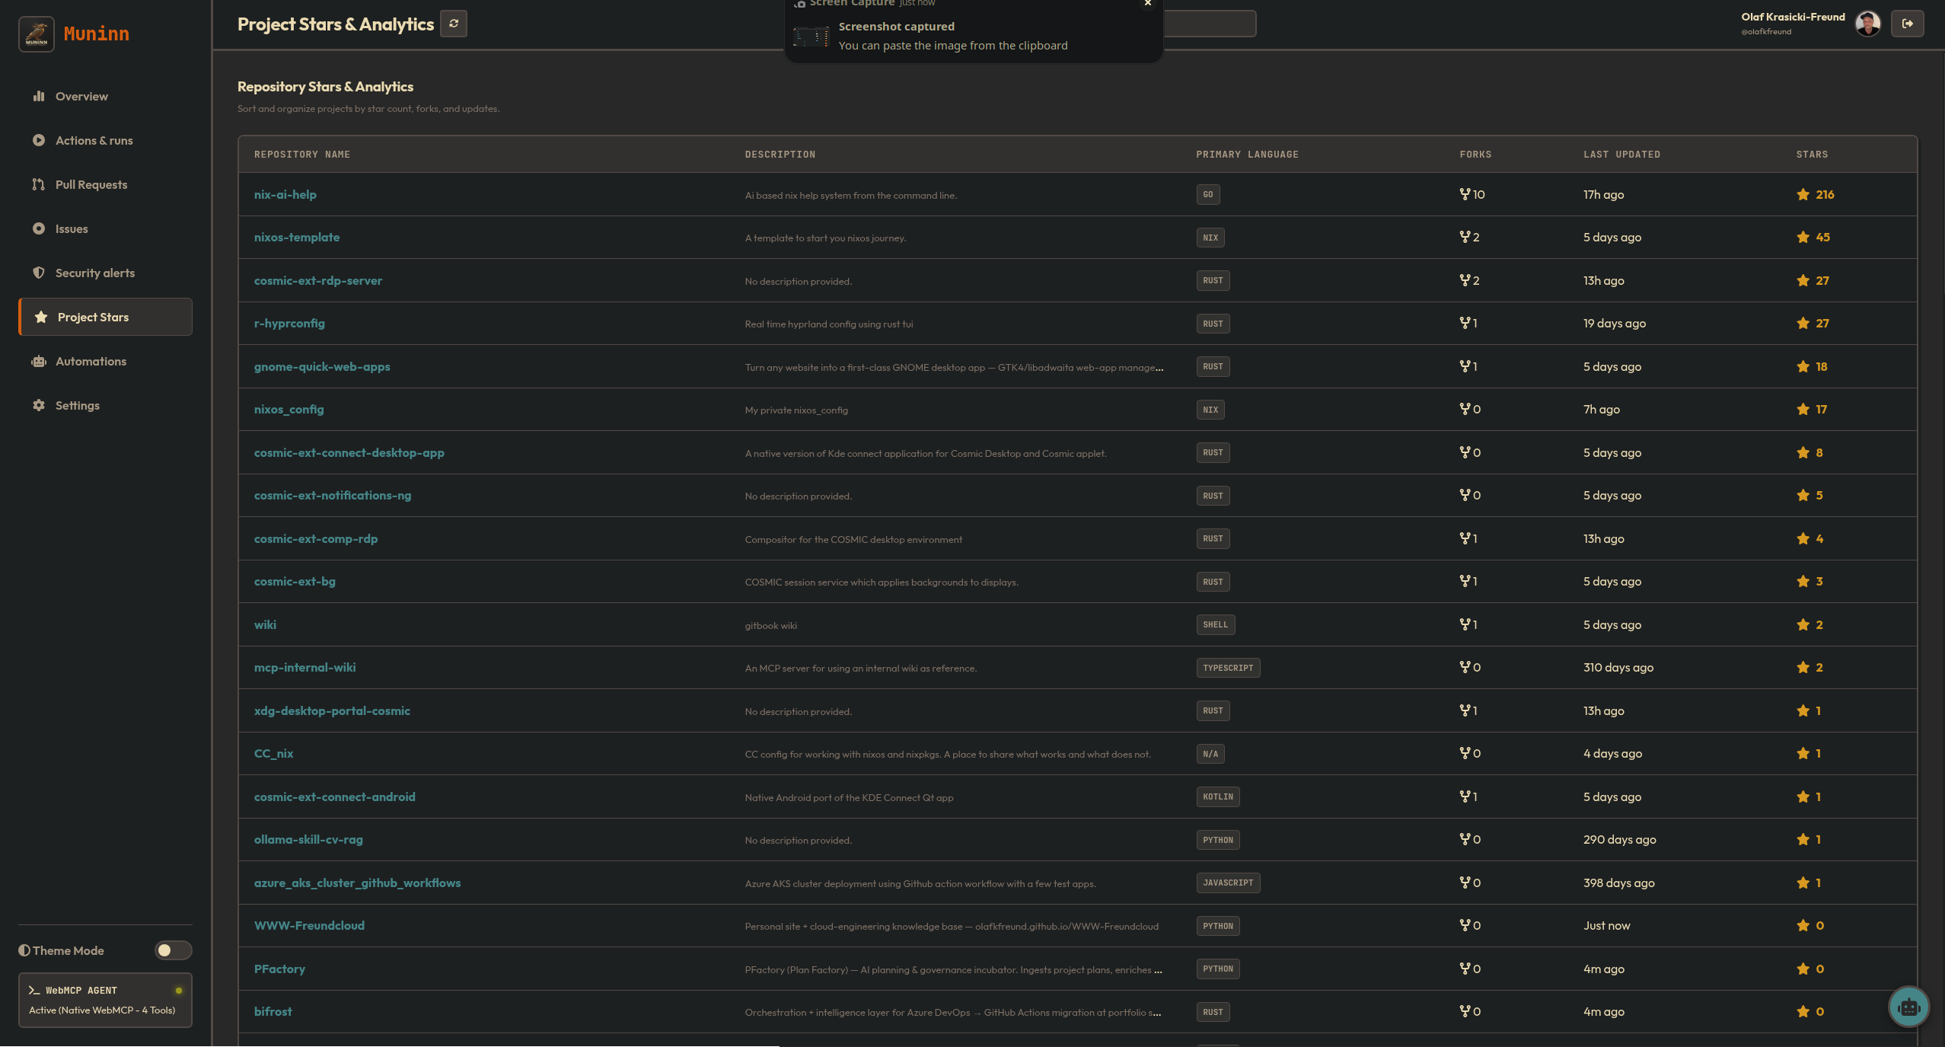Screen dimensions: 1945x1047
Task: Go to Actions & runs
Action: pos(105,140)
